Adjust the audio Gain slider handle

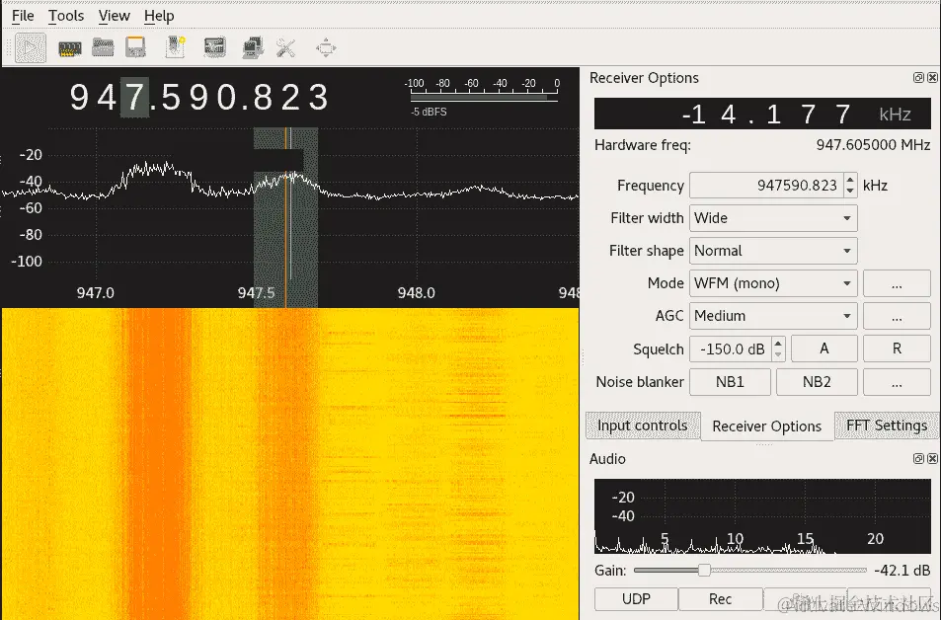tap(704, 571)
